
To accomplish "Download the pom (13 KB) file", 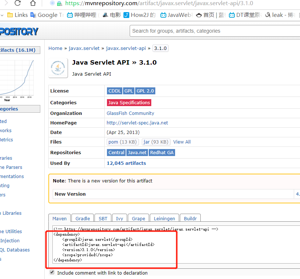I will [123, 142].
